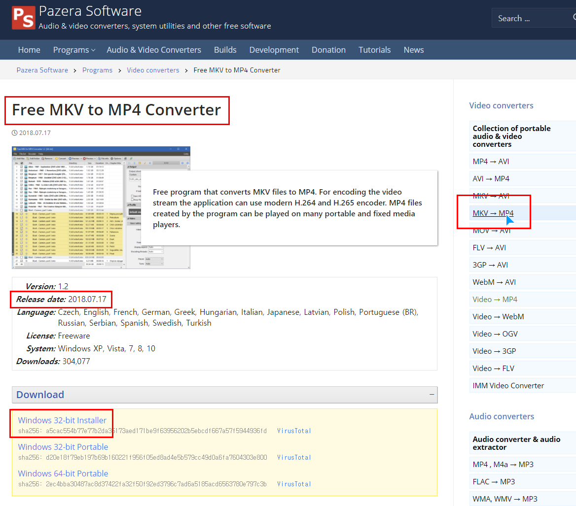Open the MKV → MP4 converter link
Viewport: 576px width, 506px height.
click(493, 213)
